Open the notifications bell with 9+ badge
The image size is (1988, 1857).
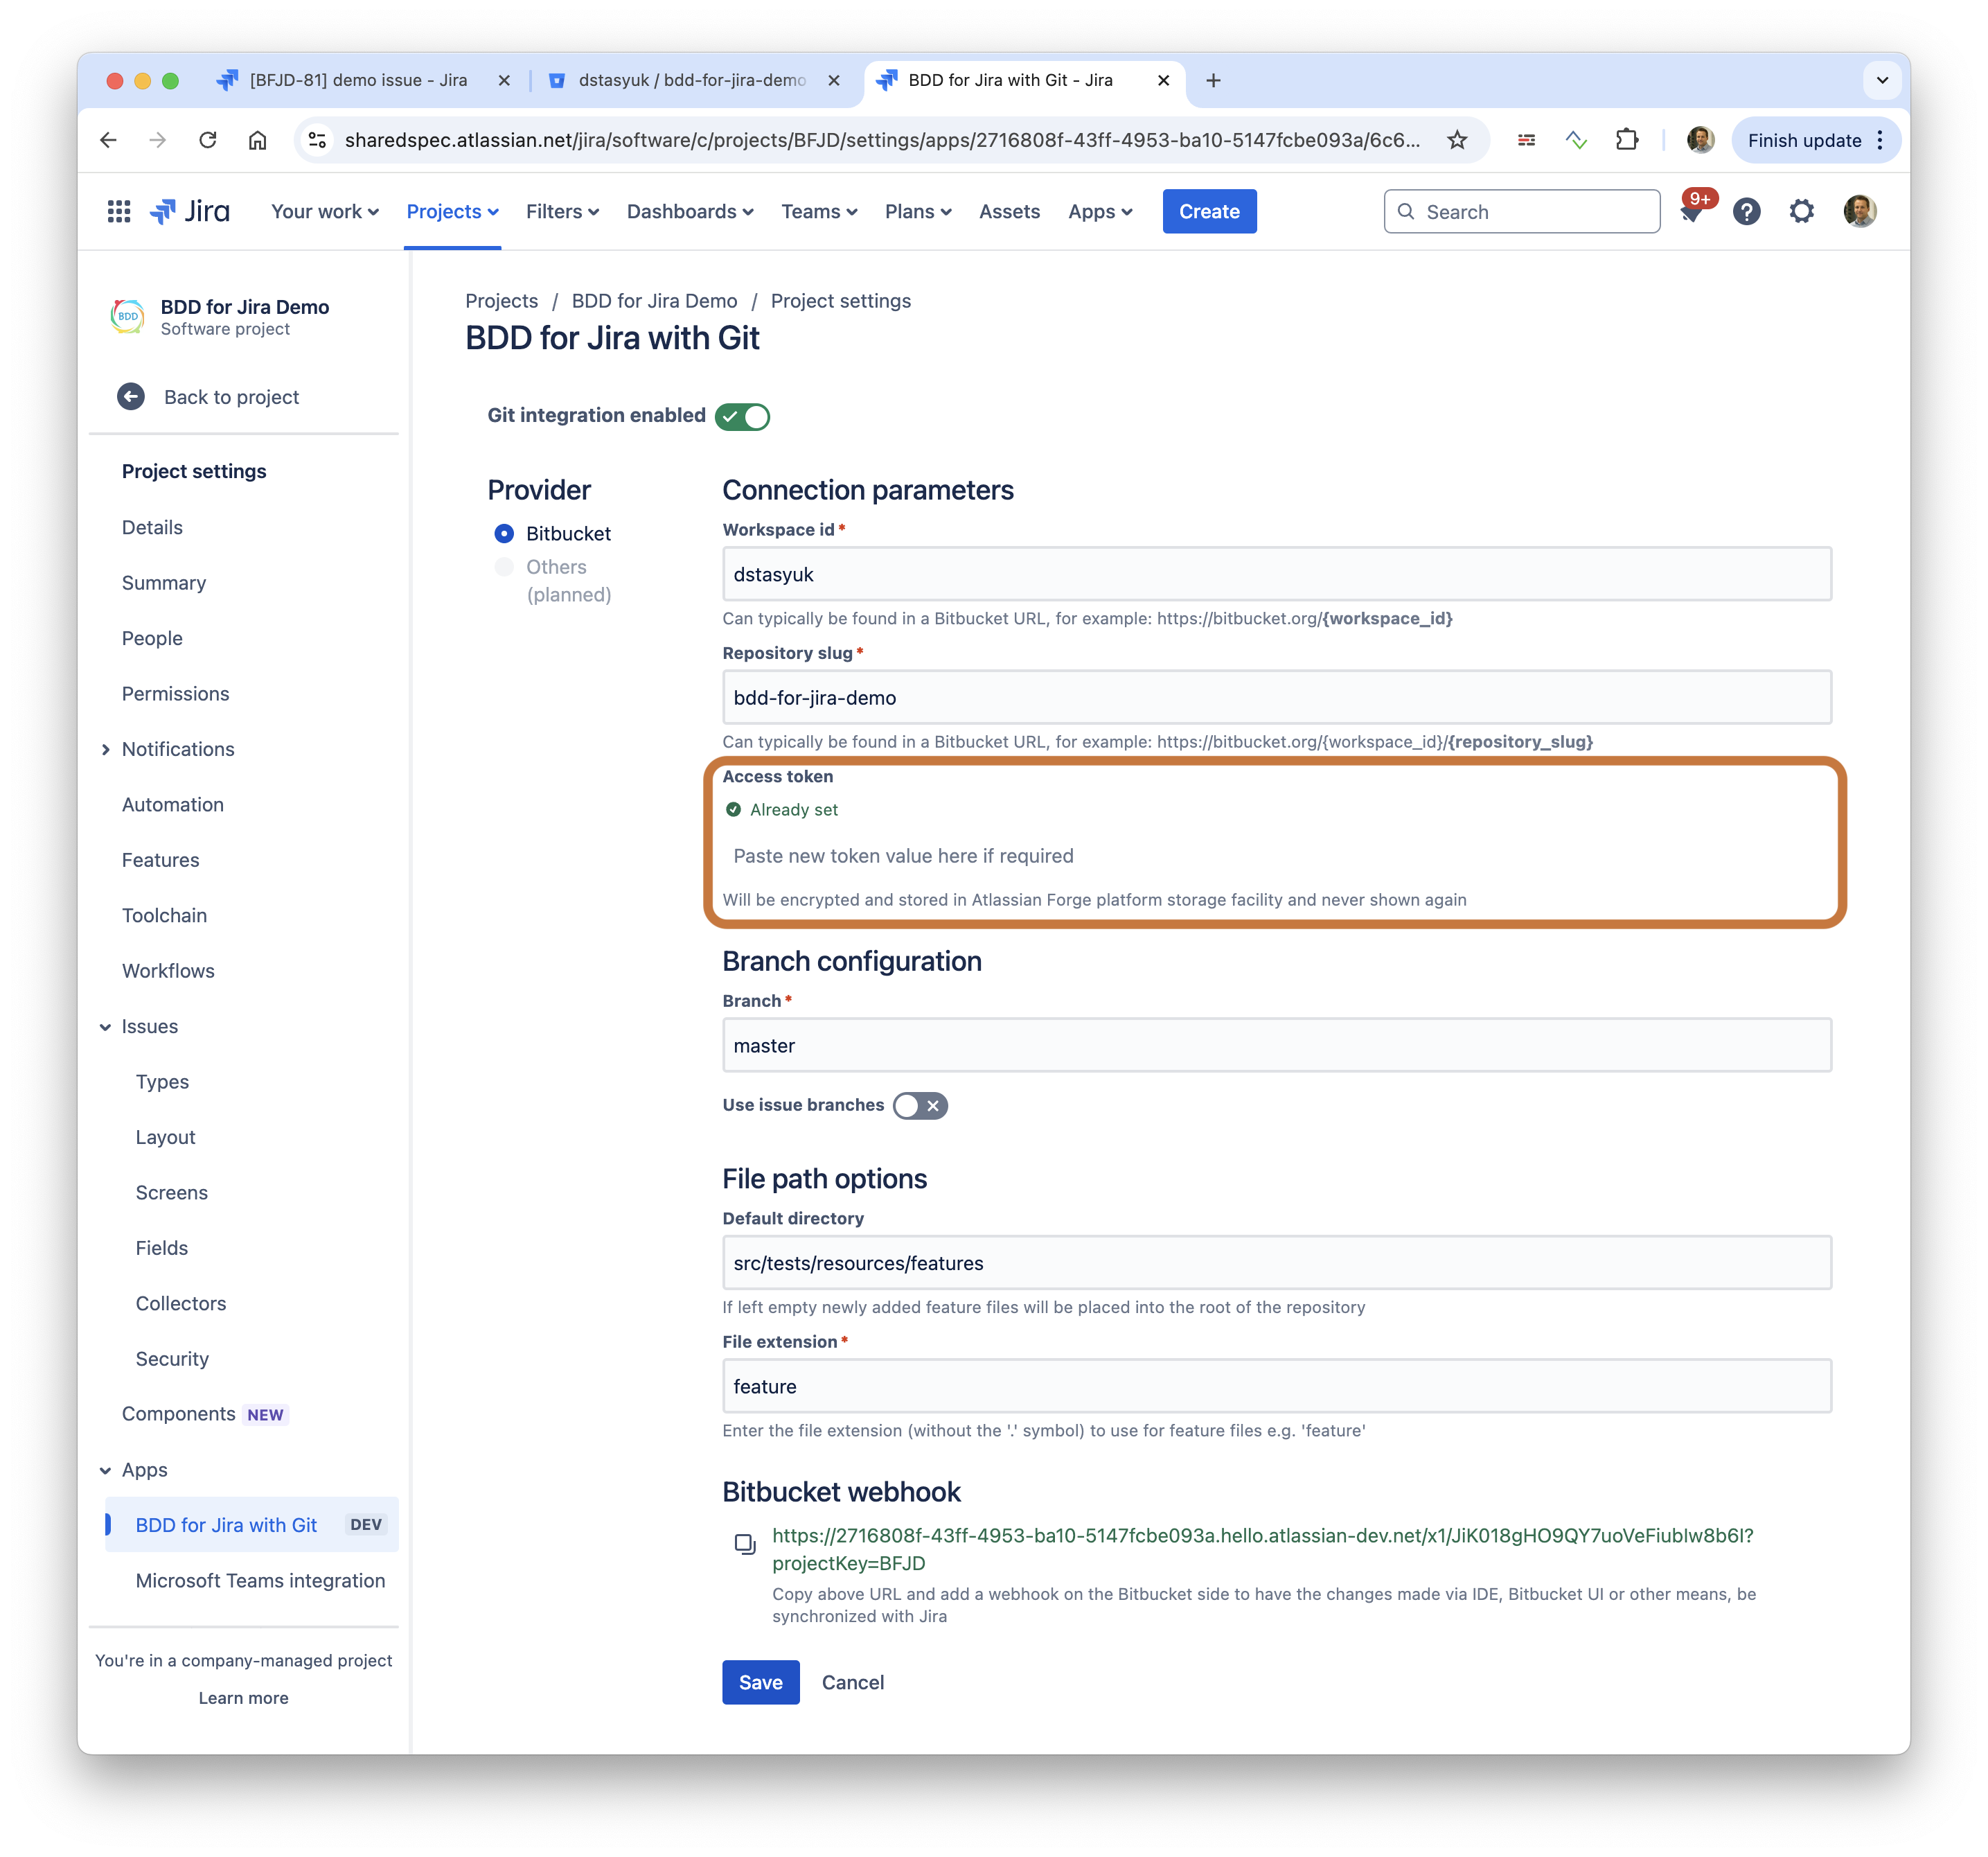[1691, 212]
